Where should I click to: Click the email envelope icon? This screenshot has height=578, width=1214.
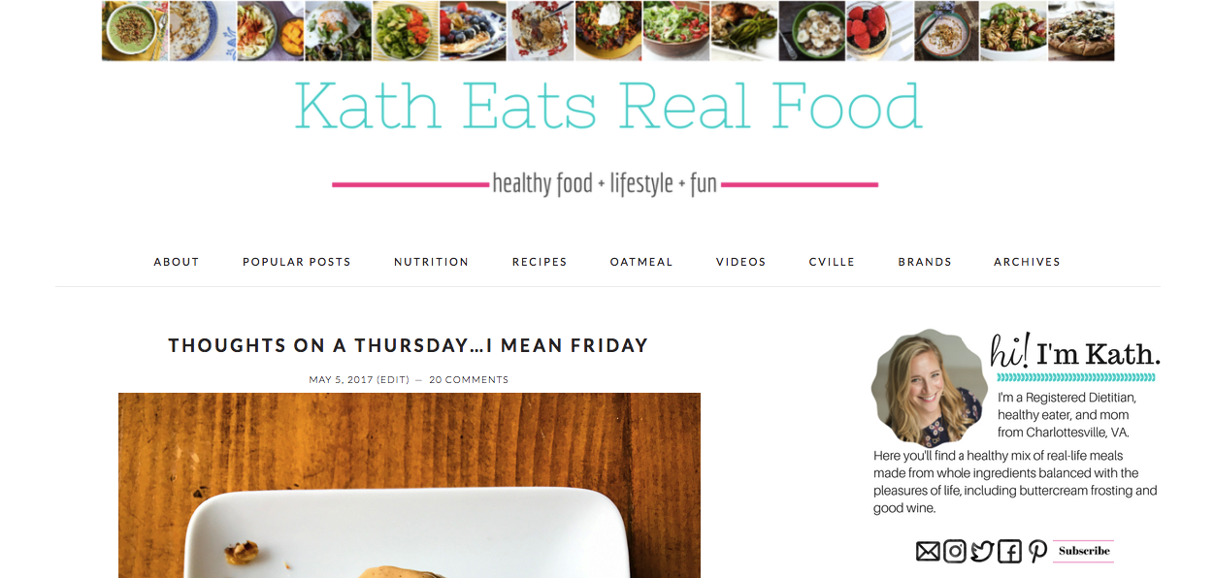(928, 552)
